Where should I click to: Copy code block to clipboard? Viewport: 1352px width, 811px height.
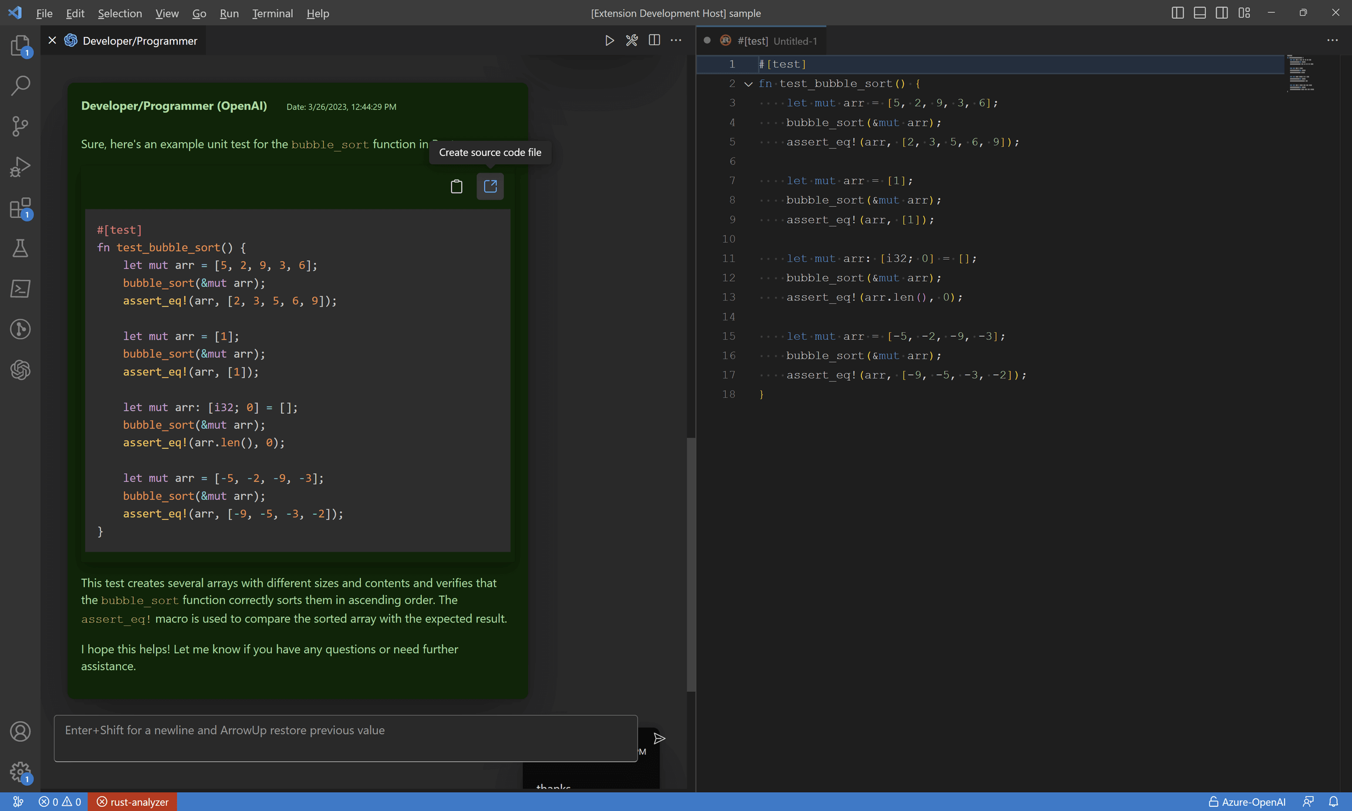[456, 187]
